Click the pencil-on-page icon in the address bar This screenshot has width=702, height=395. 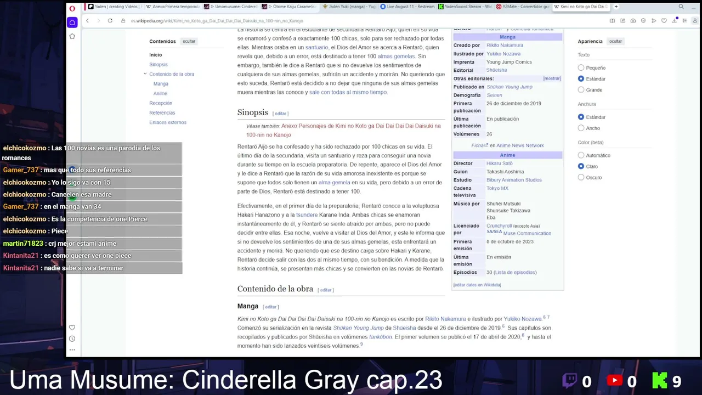tap(623, 21)
